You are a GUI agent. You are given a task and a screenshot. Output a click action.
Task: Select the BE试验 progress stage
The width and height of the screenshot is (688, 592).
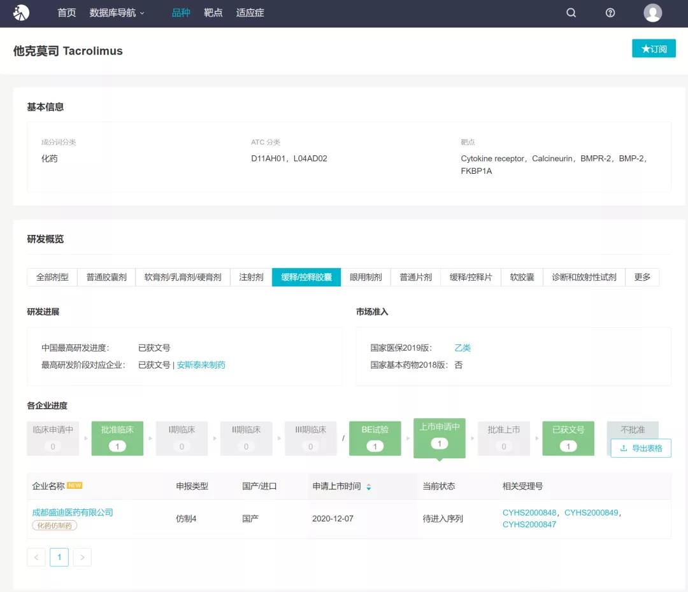click(x=375, y=438)
